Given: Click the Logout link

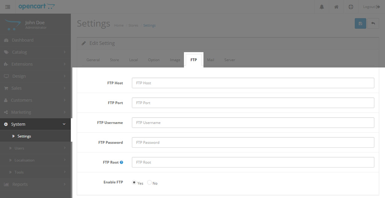Looking at the screenshot, I should click(x=371, y=7).
